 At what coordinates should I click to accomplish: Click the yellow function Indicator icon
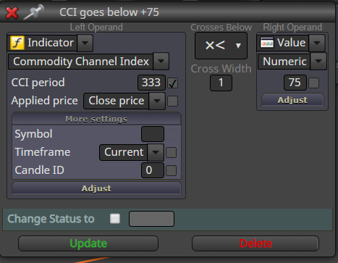(17, 43)
